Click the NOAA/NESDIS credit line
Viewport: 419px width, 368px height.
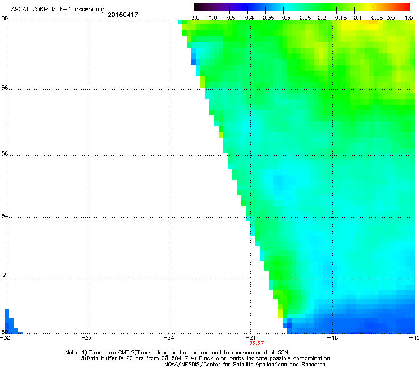pos(245,364)
